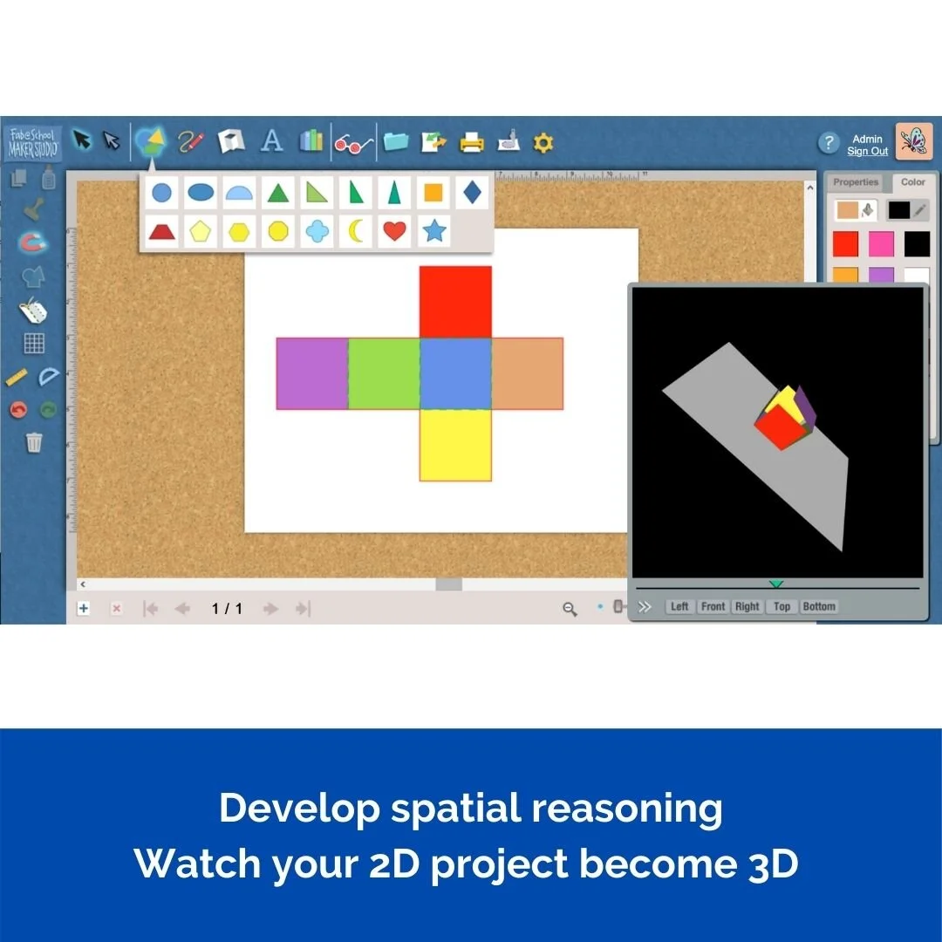Pick the red trapezoid shape
Viewport: 942px width, 942px height.
[161, 231]
